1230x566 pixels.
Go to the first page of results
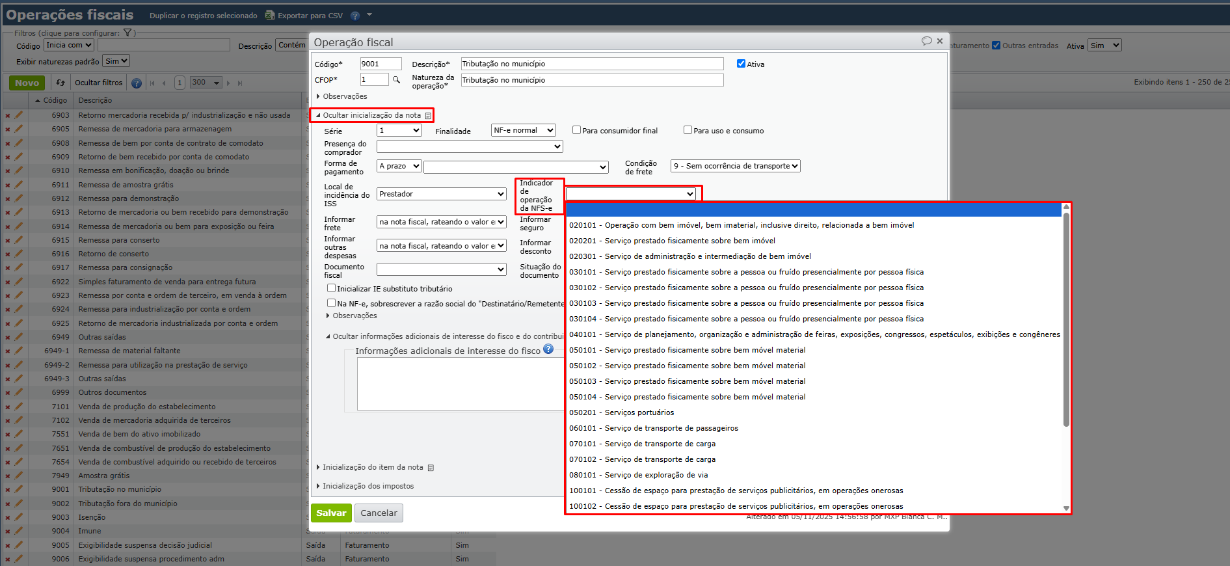click(153, 83)
